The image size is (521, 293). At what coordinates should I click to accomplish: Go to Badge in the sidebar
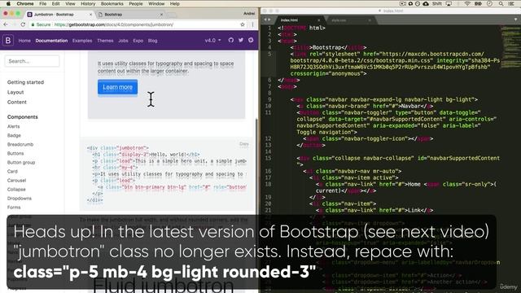point(14,135)
